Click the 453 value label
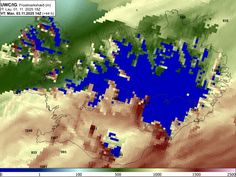Screen dimensions: 236x177 coord(199,87)
